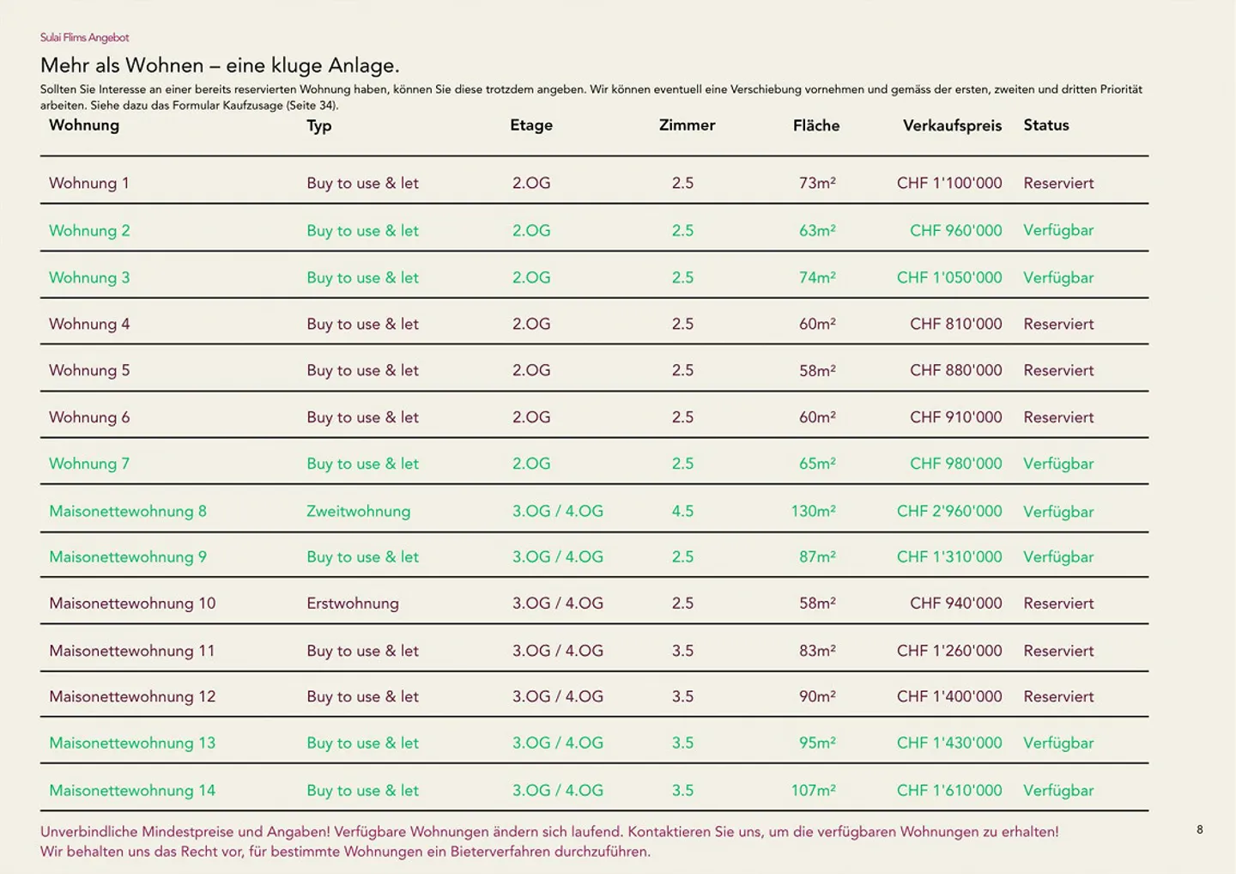
Task: Select the Maisonettewohnung 12 row label
Action: click(x=132, y=696)
